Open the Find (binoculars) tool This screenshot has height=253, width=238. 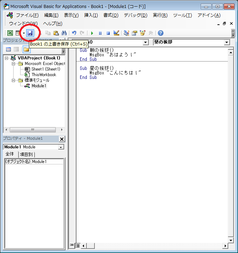(x=64, y=33)
